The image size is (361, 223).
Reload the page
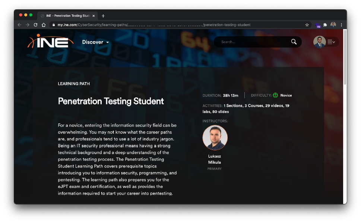coord(35,25)
